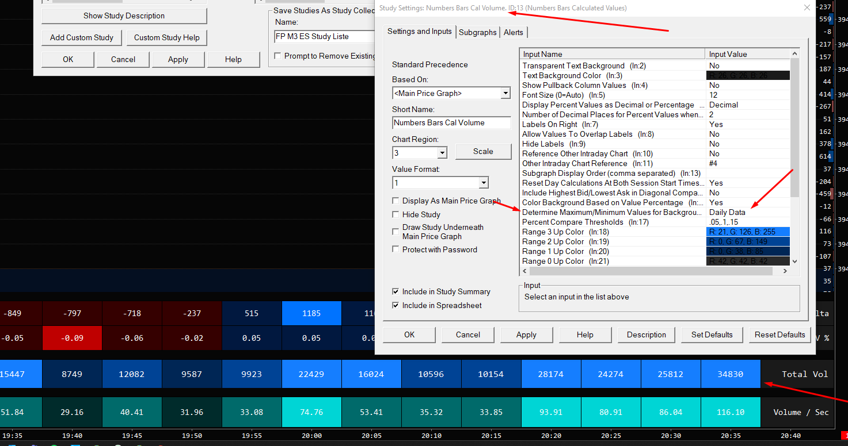Switch to the Subgraphs tab
848x446 pixels.
pyautogui.click(x=477, y=32)
